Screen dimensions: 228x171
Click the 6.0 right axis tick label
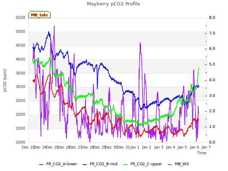coord(212,48)
